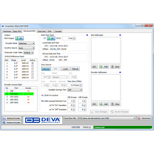Click the 14B TA Off transition stepper
Image resolution: width=154 pixels, height=154 pixels.
(84, 110)
